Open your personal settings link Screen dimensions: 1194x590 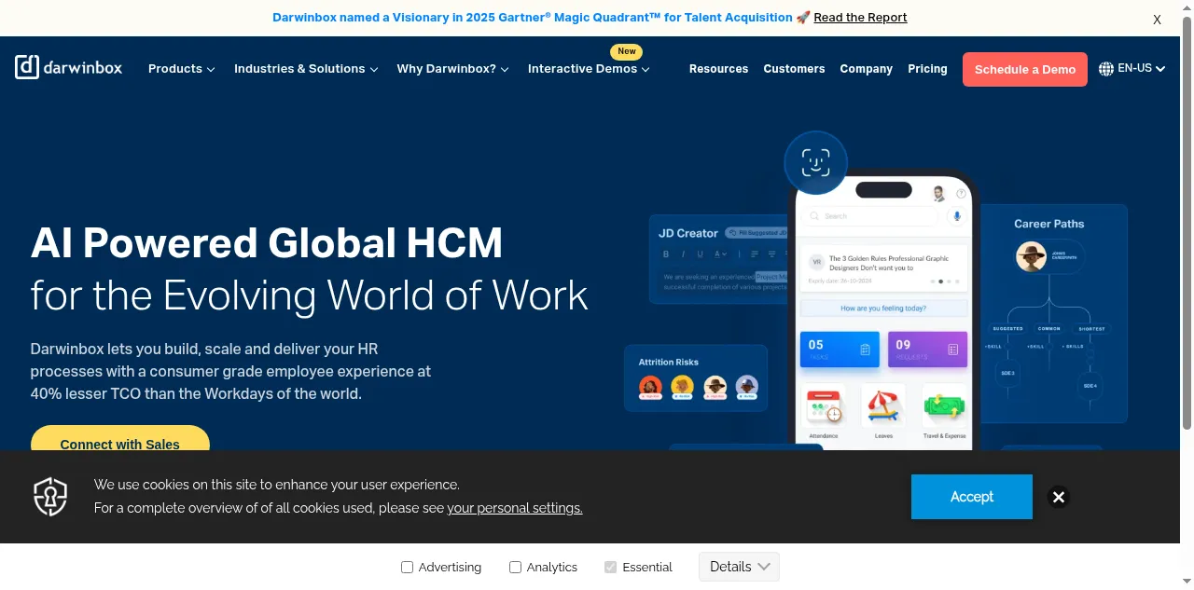[515, 508]
